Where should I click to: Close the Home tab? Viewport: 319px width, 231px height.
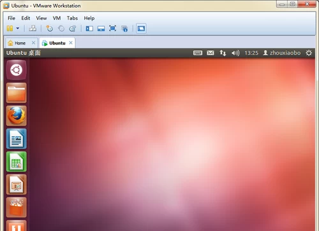33,43
